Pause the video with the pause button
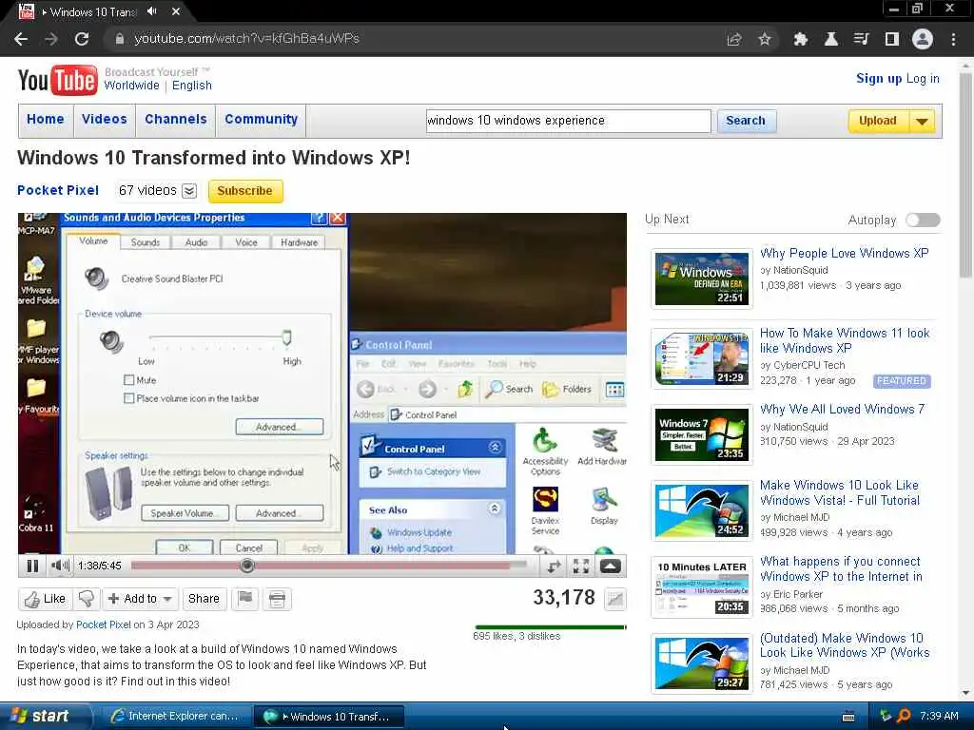The height and width of the screenshot is (730, 974). pyautogui.click(x=32, y=566)
